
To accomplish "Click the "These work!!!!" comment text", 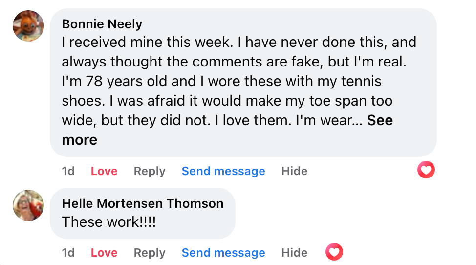I will click(x=109, y=221).
